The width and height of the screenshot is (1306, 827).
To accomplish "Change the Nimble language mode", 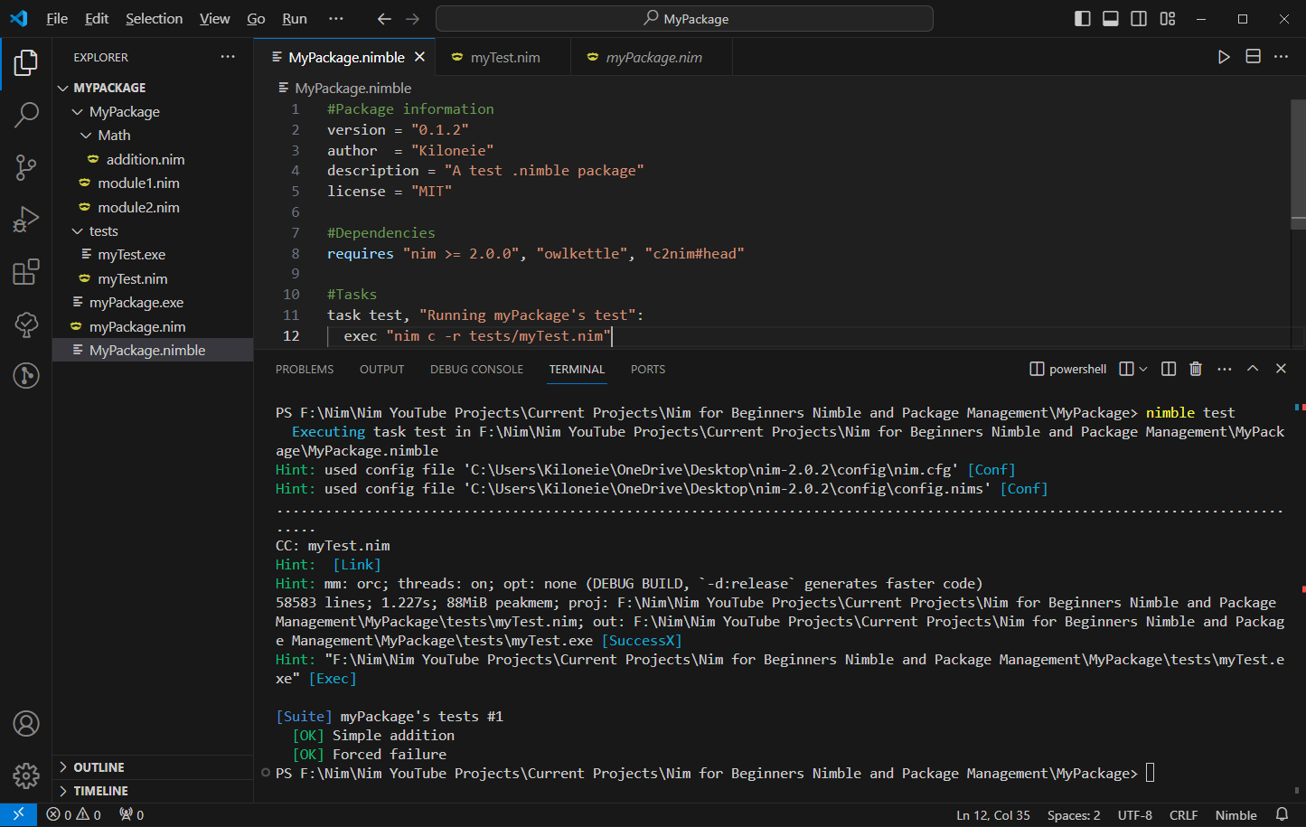I will click(x=1236, y=815).
